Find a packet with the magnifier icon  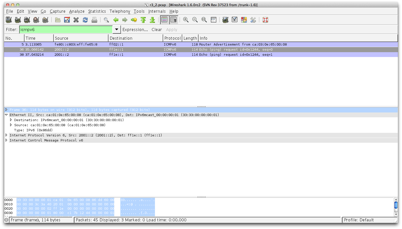tap(106, 20)
